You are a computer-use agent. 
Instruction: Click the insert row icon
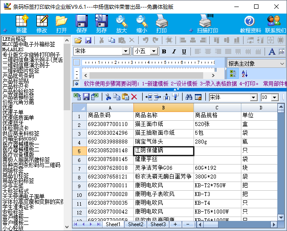[x=149, y=97]
